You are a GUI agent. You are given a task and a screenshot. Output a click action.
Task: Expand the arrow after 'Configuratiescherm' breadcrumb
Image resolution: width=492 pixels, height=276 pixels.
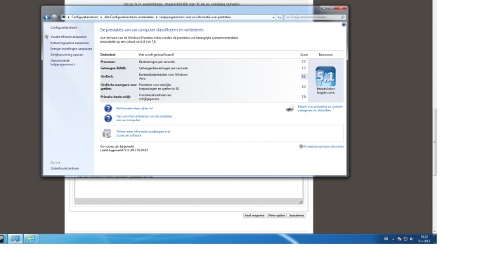pos(101,18)
